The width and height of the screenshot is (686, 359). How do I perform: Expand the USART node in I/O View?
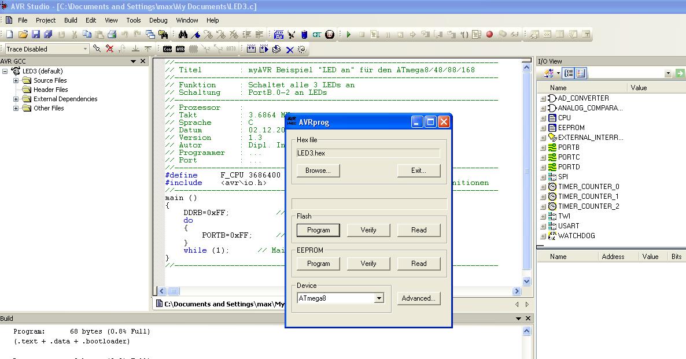(543, 227)
